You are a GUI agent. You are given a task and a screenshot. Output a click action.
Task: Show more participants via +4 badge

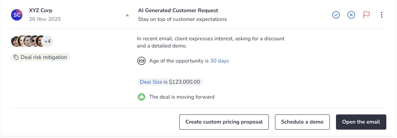point(48,41)
